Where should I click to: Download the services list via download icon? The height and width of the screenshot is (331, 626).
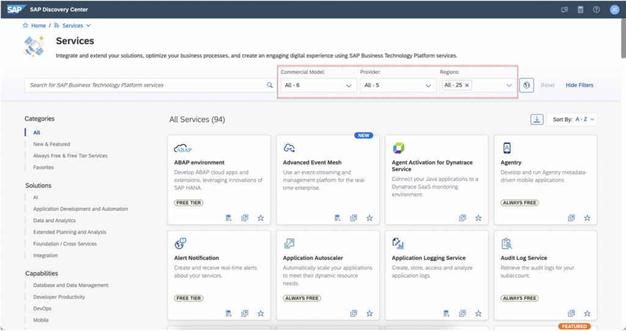(537, 119)
